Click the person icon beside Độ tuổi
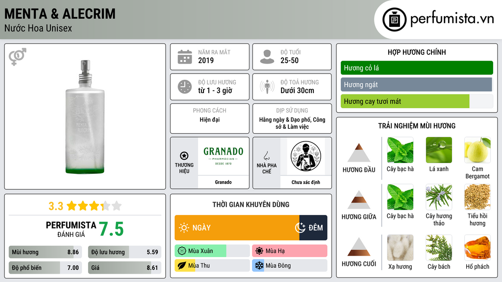Image resolution: width=502 pixels, height=282 pixels. 267,57
